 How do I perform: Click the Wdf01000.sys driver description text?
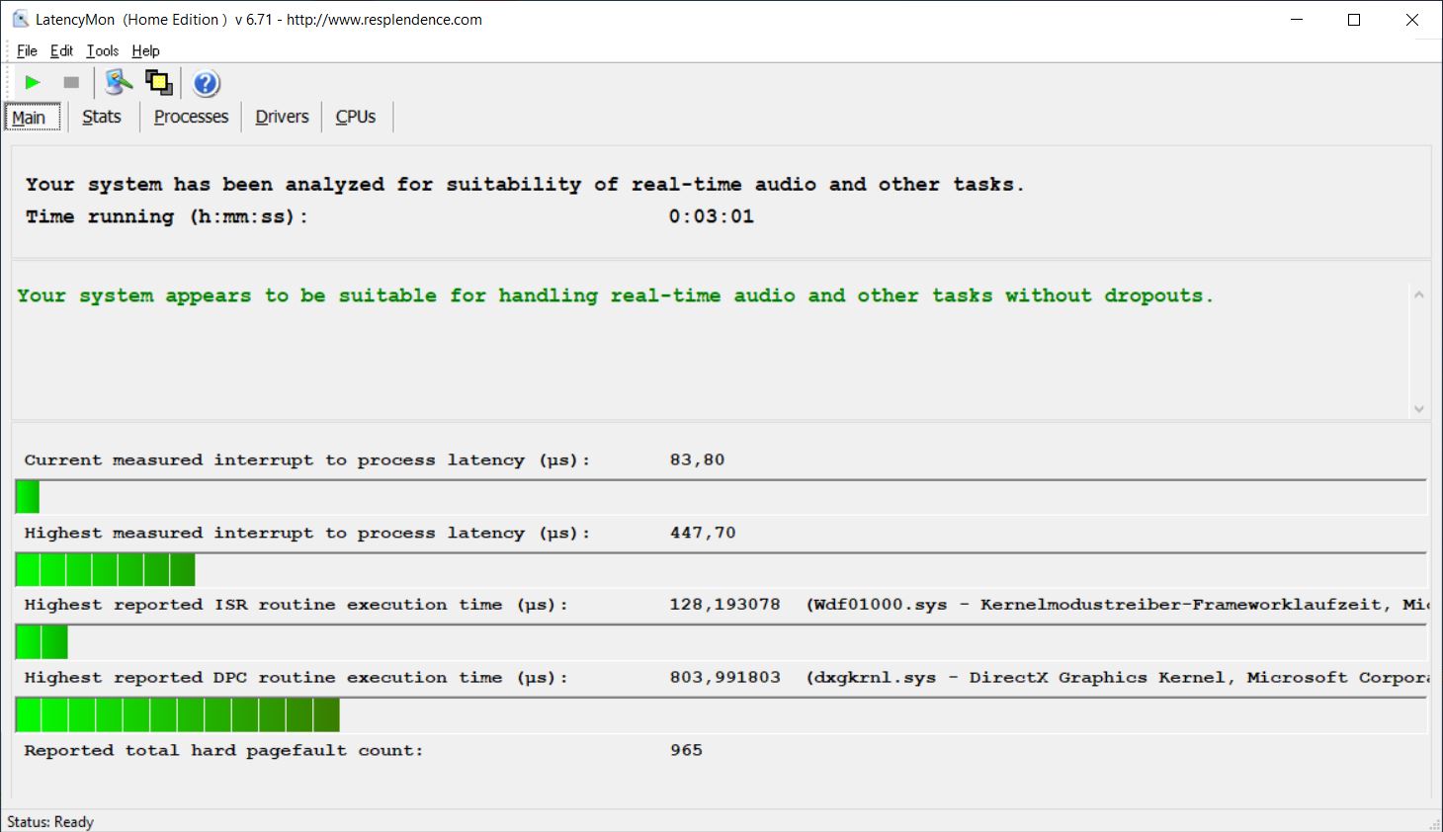click(x=1117, y=605)
